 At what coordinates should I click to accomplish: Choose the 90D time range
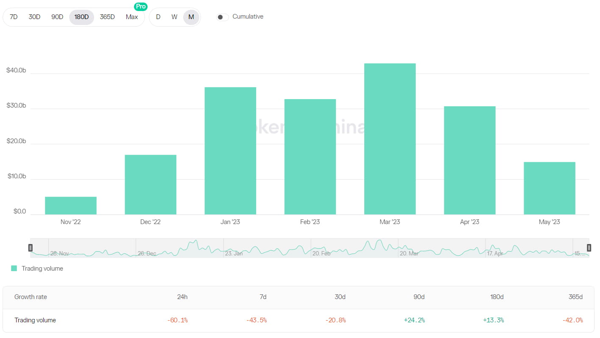(x=57, y=17)
